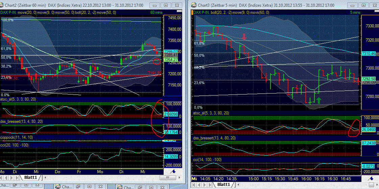379x189 pixels.
Task: Click icon of second minimized chart window
Action: 58,186
